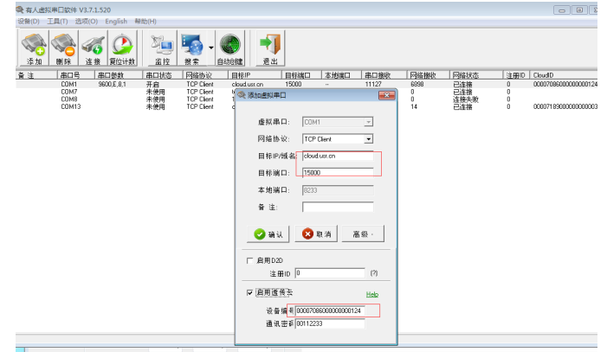Click the CloudID column header
This screenshot has width=607, height=352.
(x=563, y=75)
